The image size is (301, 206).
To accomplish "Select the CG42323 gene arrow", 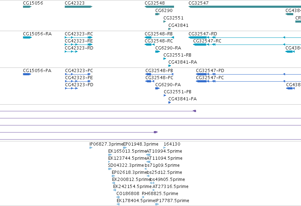I will point(79,7).
